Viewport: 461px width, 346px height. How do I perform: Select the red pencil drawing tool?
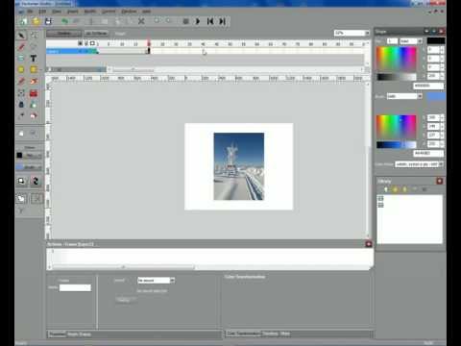pos(21,47)
